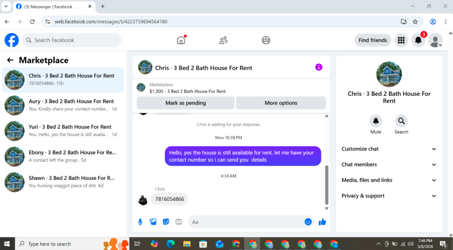453x250 pixels.
Task: Open the Windows Start menu
Action: [x=7, y=244]
